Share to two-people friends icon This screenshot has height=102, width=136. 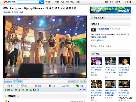coord(31,90)
